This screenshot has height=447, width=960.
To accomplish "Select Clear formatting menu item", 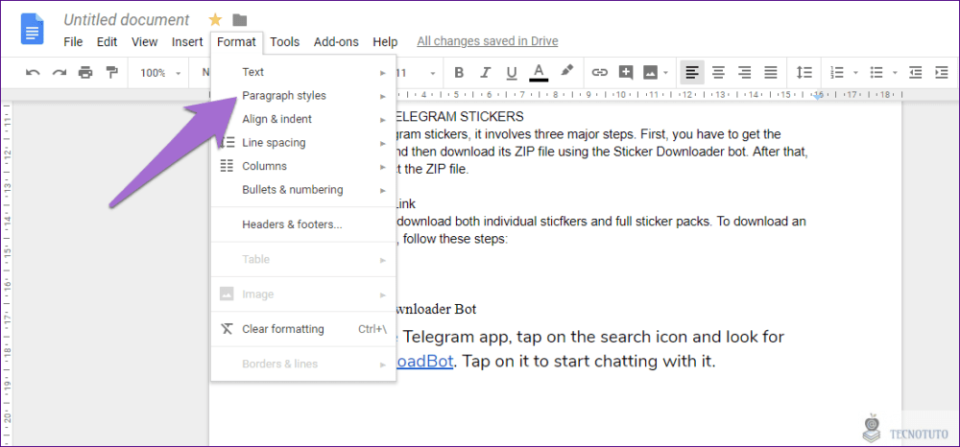I will click(x=303, y=329).
